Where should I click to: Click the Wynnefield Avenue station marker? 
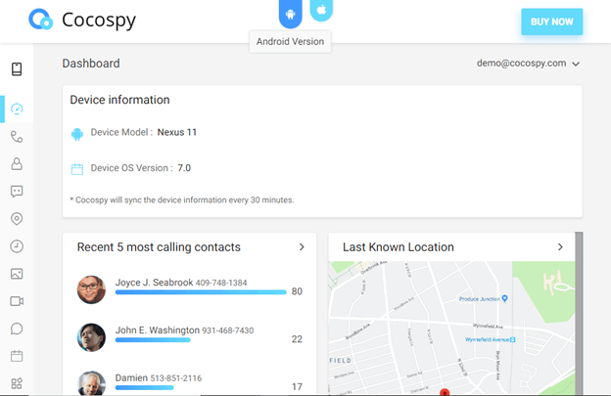point(513,339)
